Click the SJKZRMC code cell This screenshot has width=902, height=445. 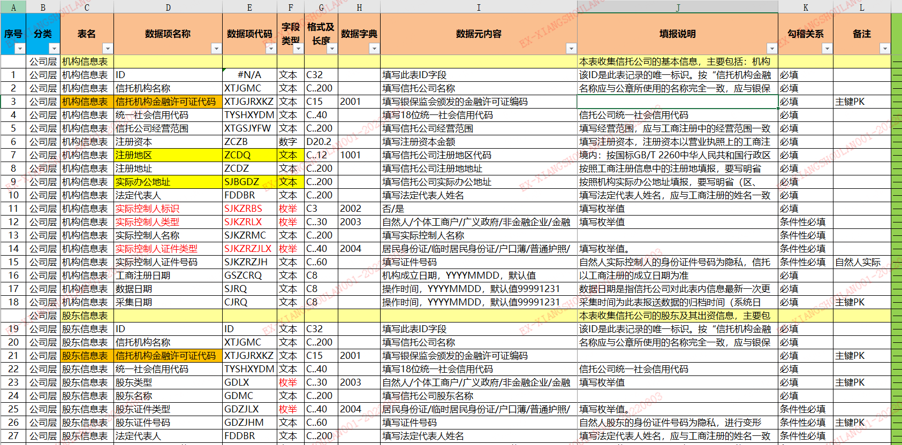coord(249,235)
